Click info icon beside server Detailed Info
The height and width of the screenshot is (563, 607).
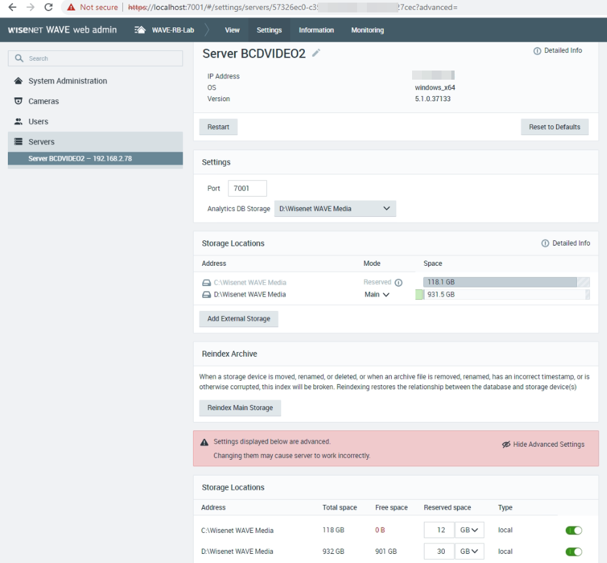537,51
